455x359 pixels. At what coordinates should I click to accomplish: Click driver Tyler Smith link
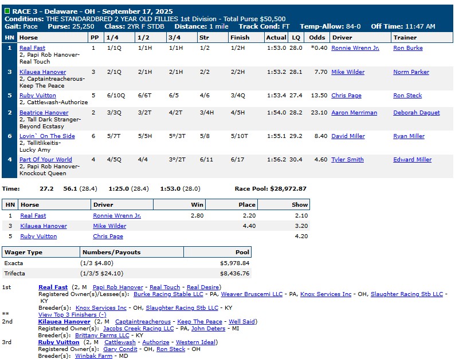(x=347, y=160)
